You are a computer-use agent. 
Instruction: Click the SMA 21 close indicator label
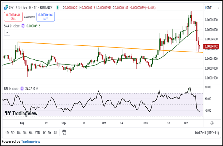tap(12, 26)
